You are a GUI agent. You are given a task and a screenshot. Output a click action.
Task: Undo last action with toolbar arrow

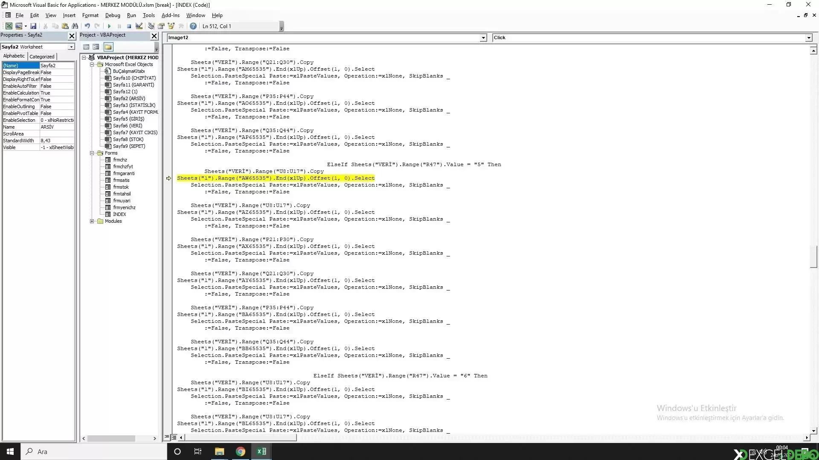pos(87,26)
